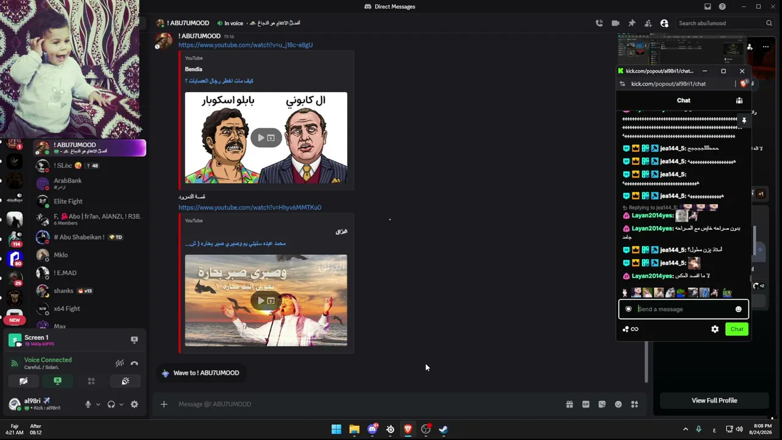
Task: Open the ! E.MAD direct message
Action: coord(89,273)
